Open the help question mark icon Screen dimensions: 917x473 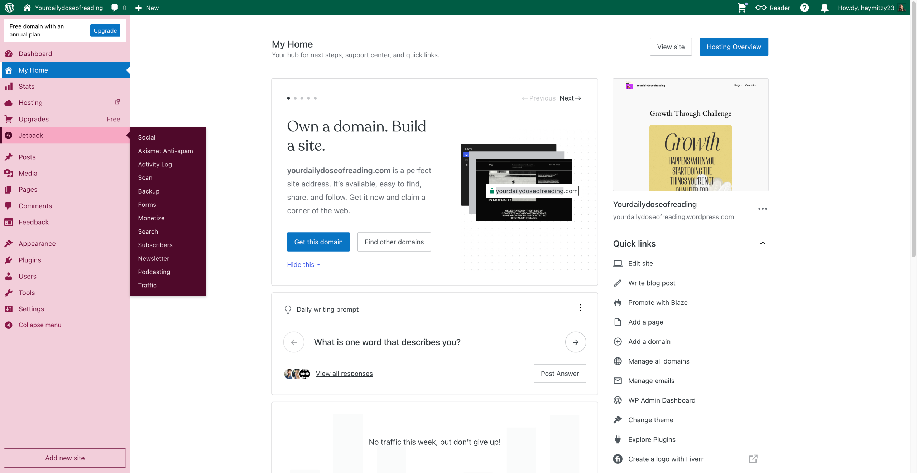coord(804,8)
